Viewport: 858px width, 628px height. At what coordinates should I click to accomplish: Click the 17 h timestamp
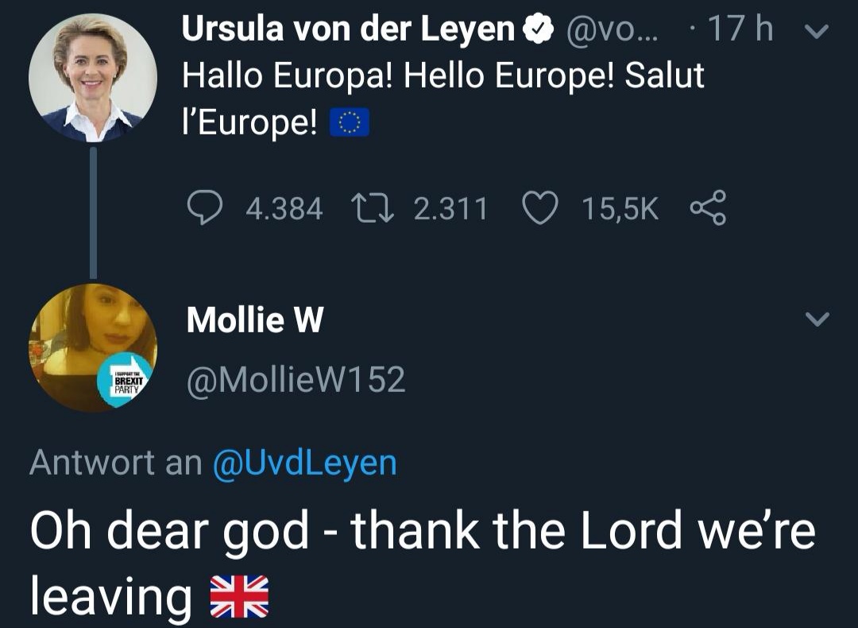[x=740, y=30]
